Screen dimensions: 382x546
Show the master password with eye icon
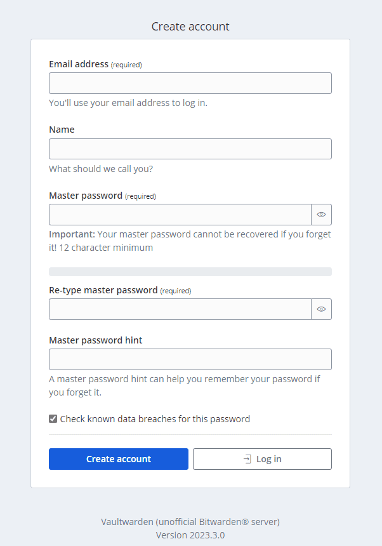(x=321, y=215)
